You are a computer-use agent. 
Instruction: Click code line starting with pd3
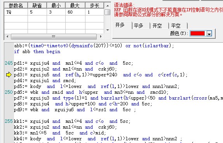[101, 75]
